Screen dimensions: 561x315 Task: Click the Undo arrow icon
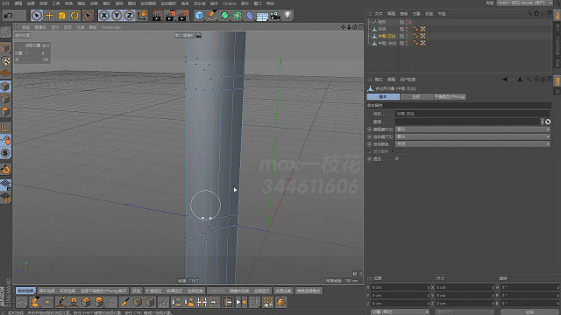(8, 16)
